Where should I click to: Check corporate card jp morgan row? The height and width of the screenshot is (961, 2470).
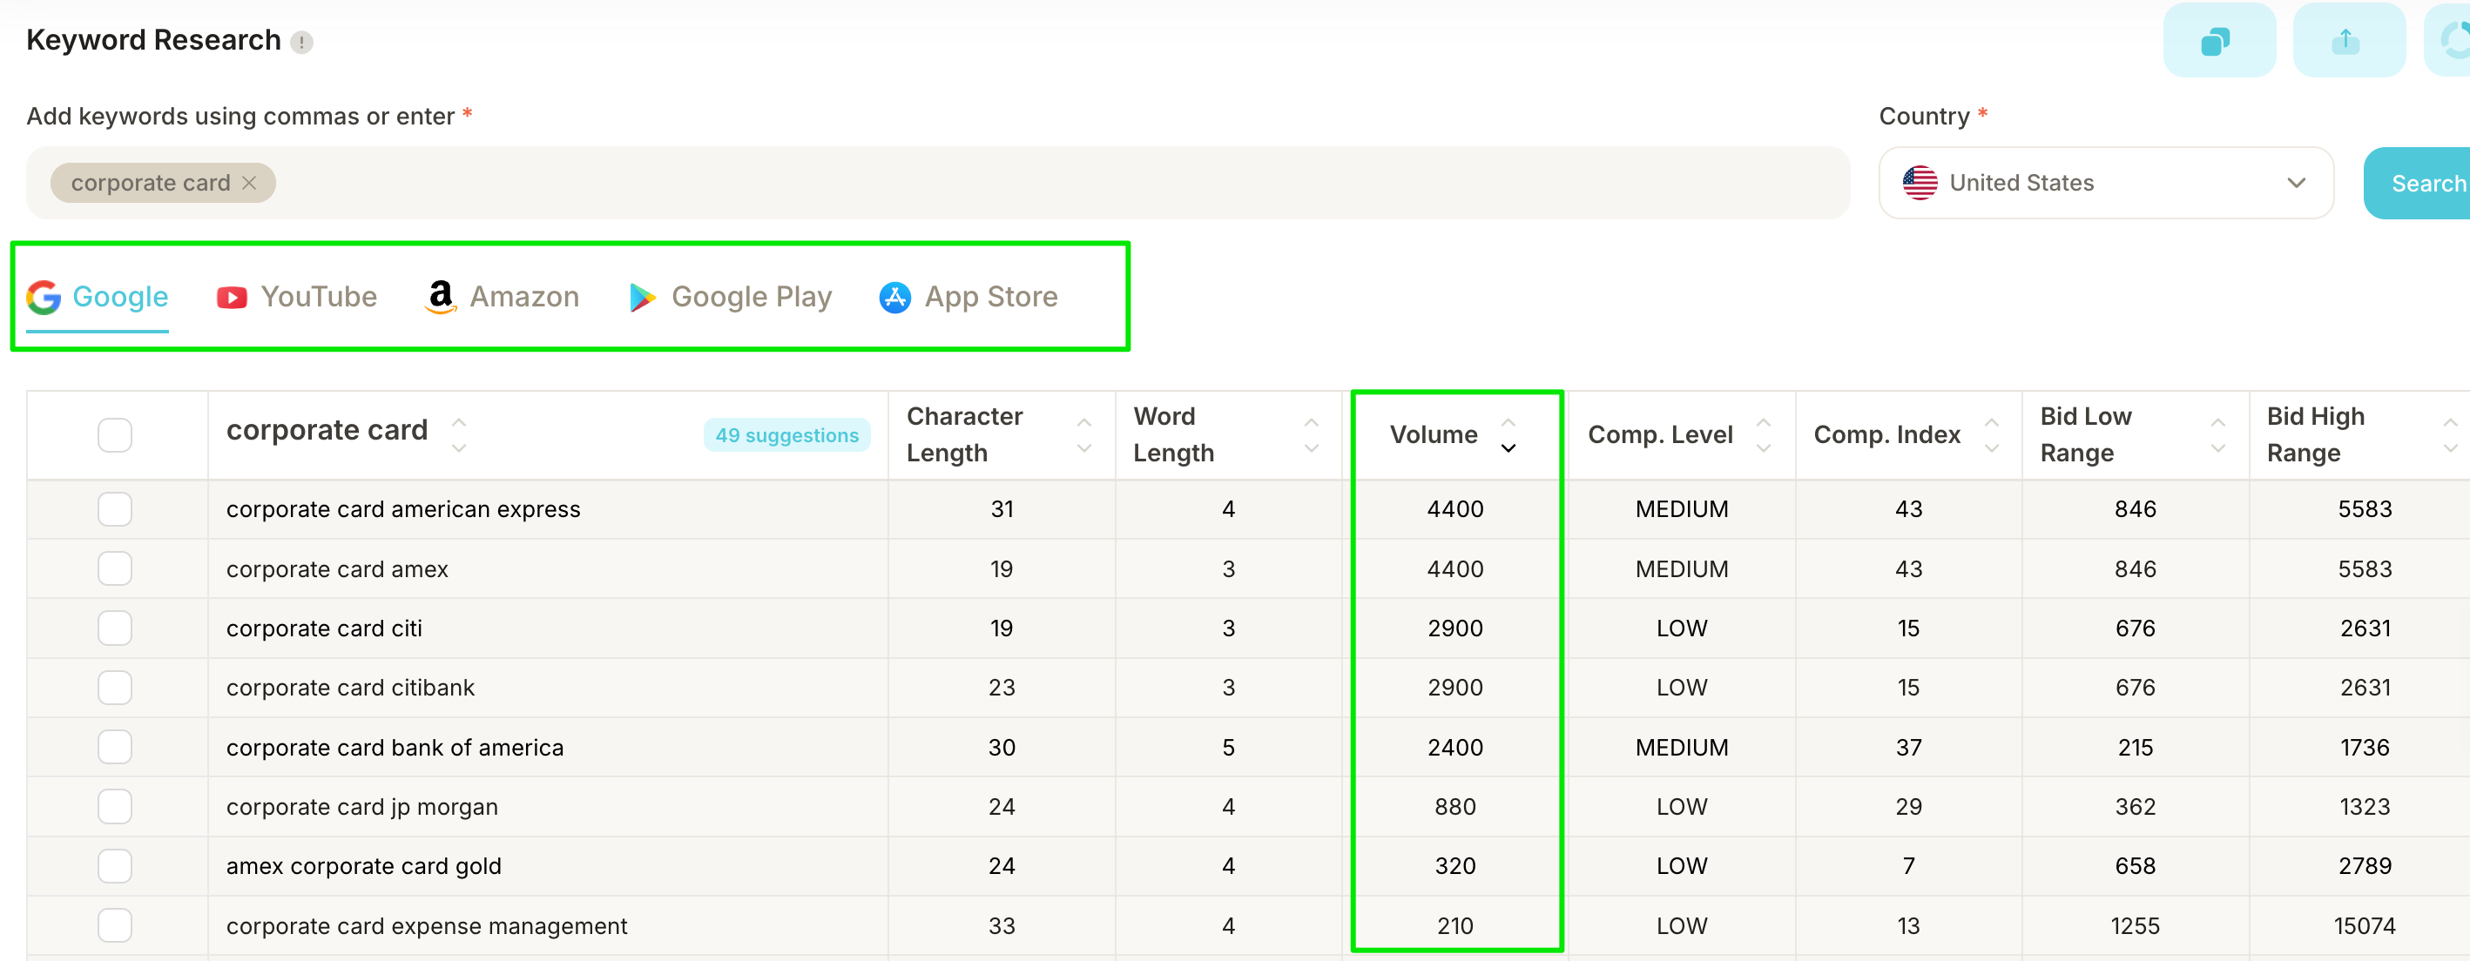click(x=115, y=806)
